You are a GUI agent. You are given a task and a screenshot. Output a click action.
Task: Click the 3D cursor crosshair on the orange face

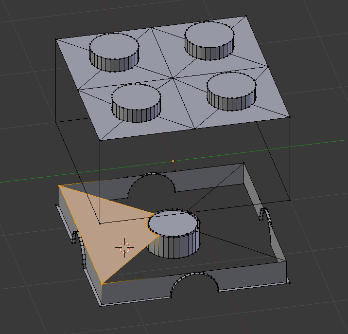[124, 247]
